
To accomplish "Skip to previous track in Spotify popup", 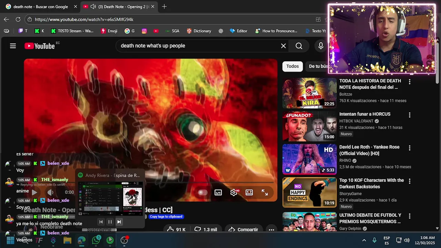I will pos(101,222).
